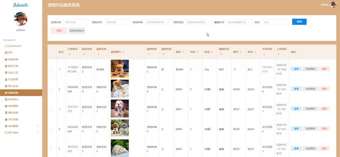This screenshot has height=157, width=340.
Task: Focus the 宠物名称 search input
Action: click(117, 22)
